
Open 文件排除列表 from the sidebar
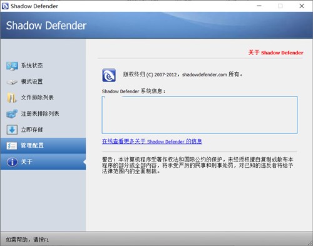(x=43, y=98)
